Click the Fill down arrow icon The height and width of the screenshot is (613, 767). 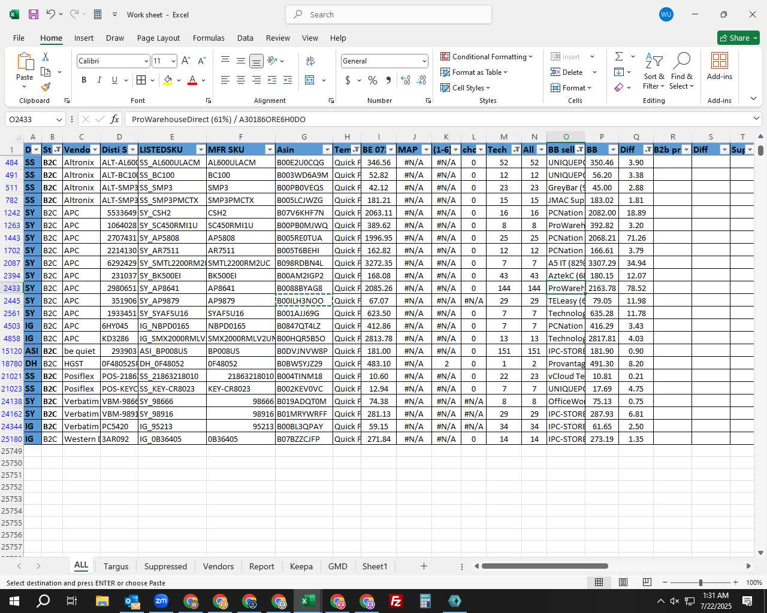(619, 72)
